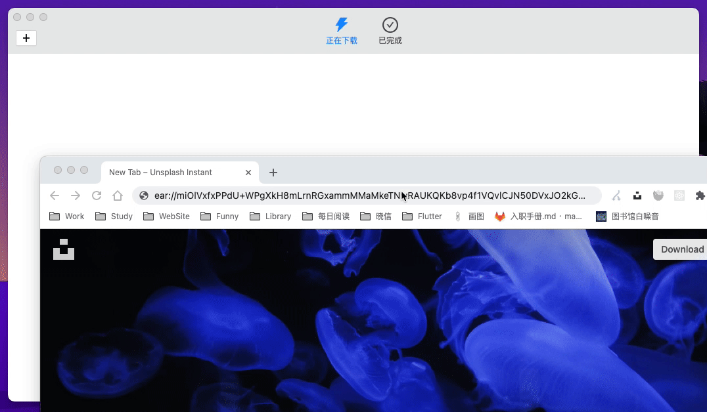Open a new browser tab
This screenshot has height=412, width=707.
pyautogui.click(x=273, y=173)
